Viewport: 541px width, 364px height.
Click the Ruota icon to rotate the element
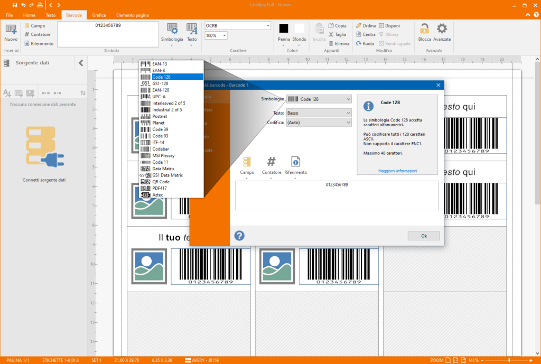(360, 43)
